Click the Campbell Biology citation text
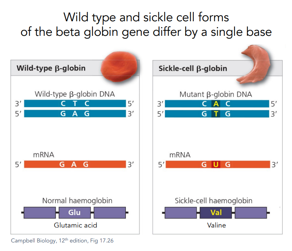The height and width of the screenshot is (251, 292). coord(62,241)
